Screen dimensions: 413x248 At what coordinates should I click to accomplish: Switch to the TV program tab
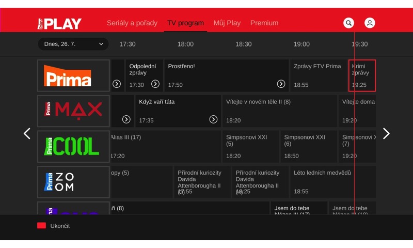pos(185,23)
